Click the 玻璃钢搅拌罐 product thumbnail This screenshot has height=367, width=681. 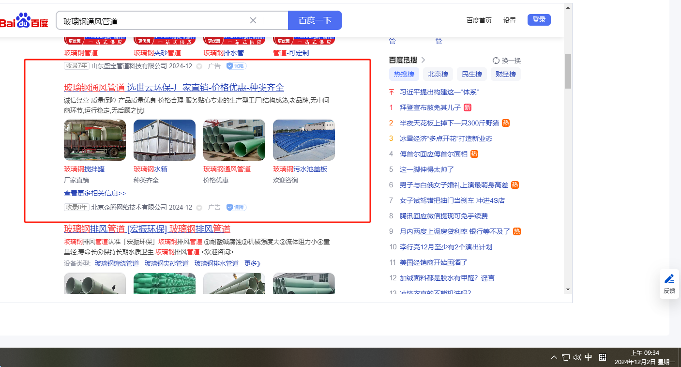pyautogui.click(x=95, y=140)
